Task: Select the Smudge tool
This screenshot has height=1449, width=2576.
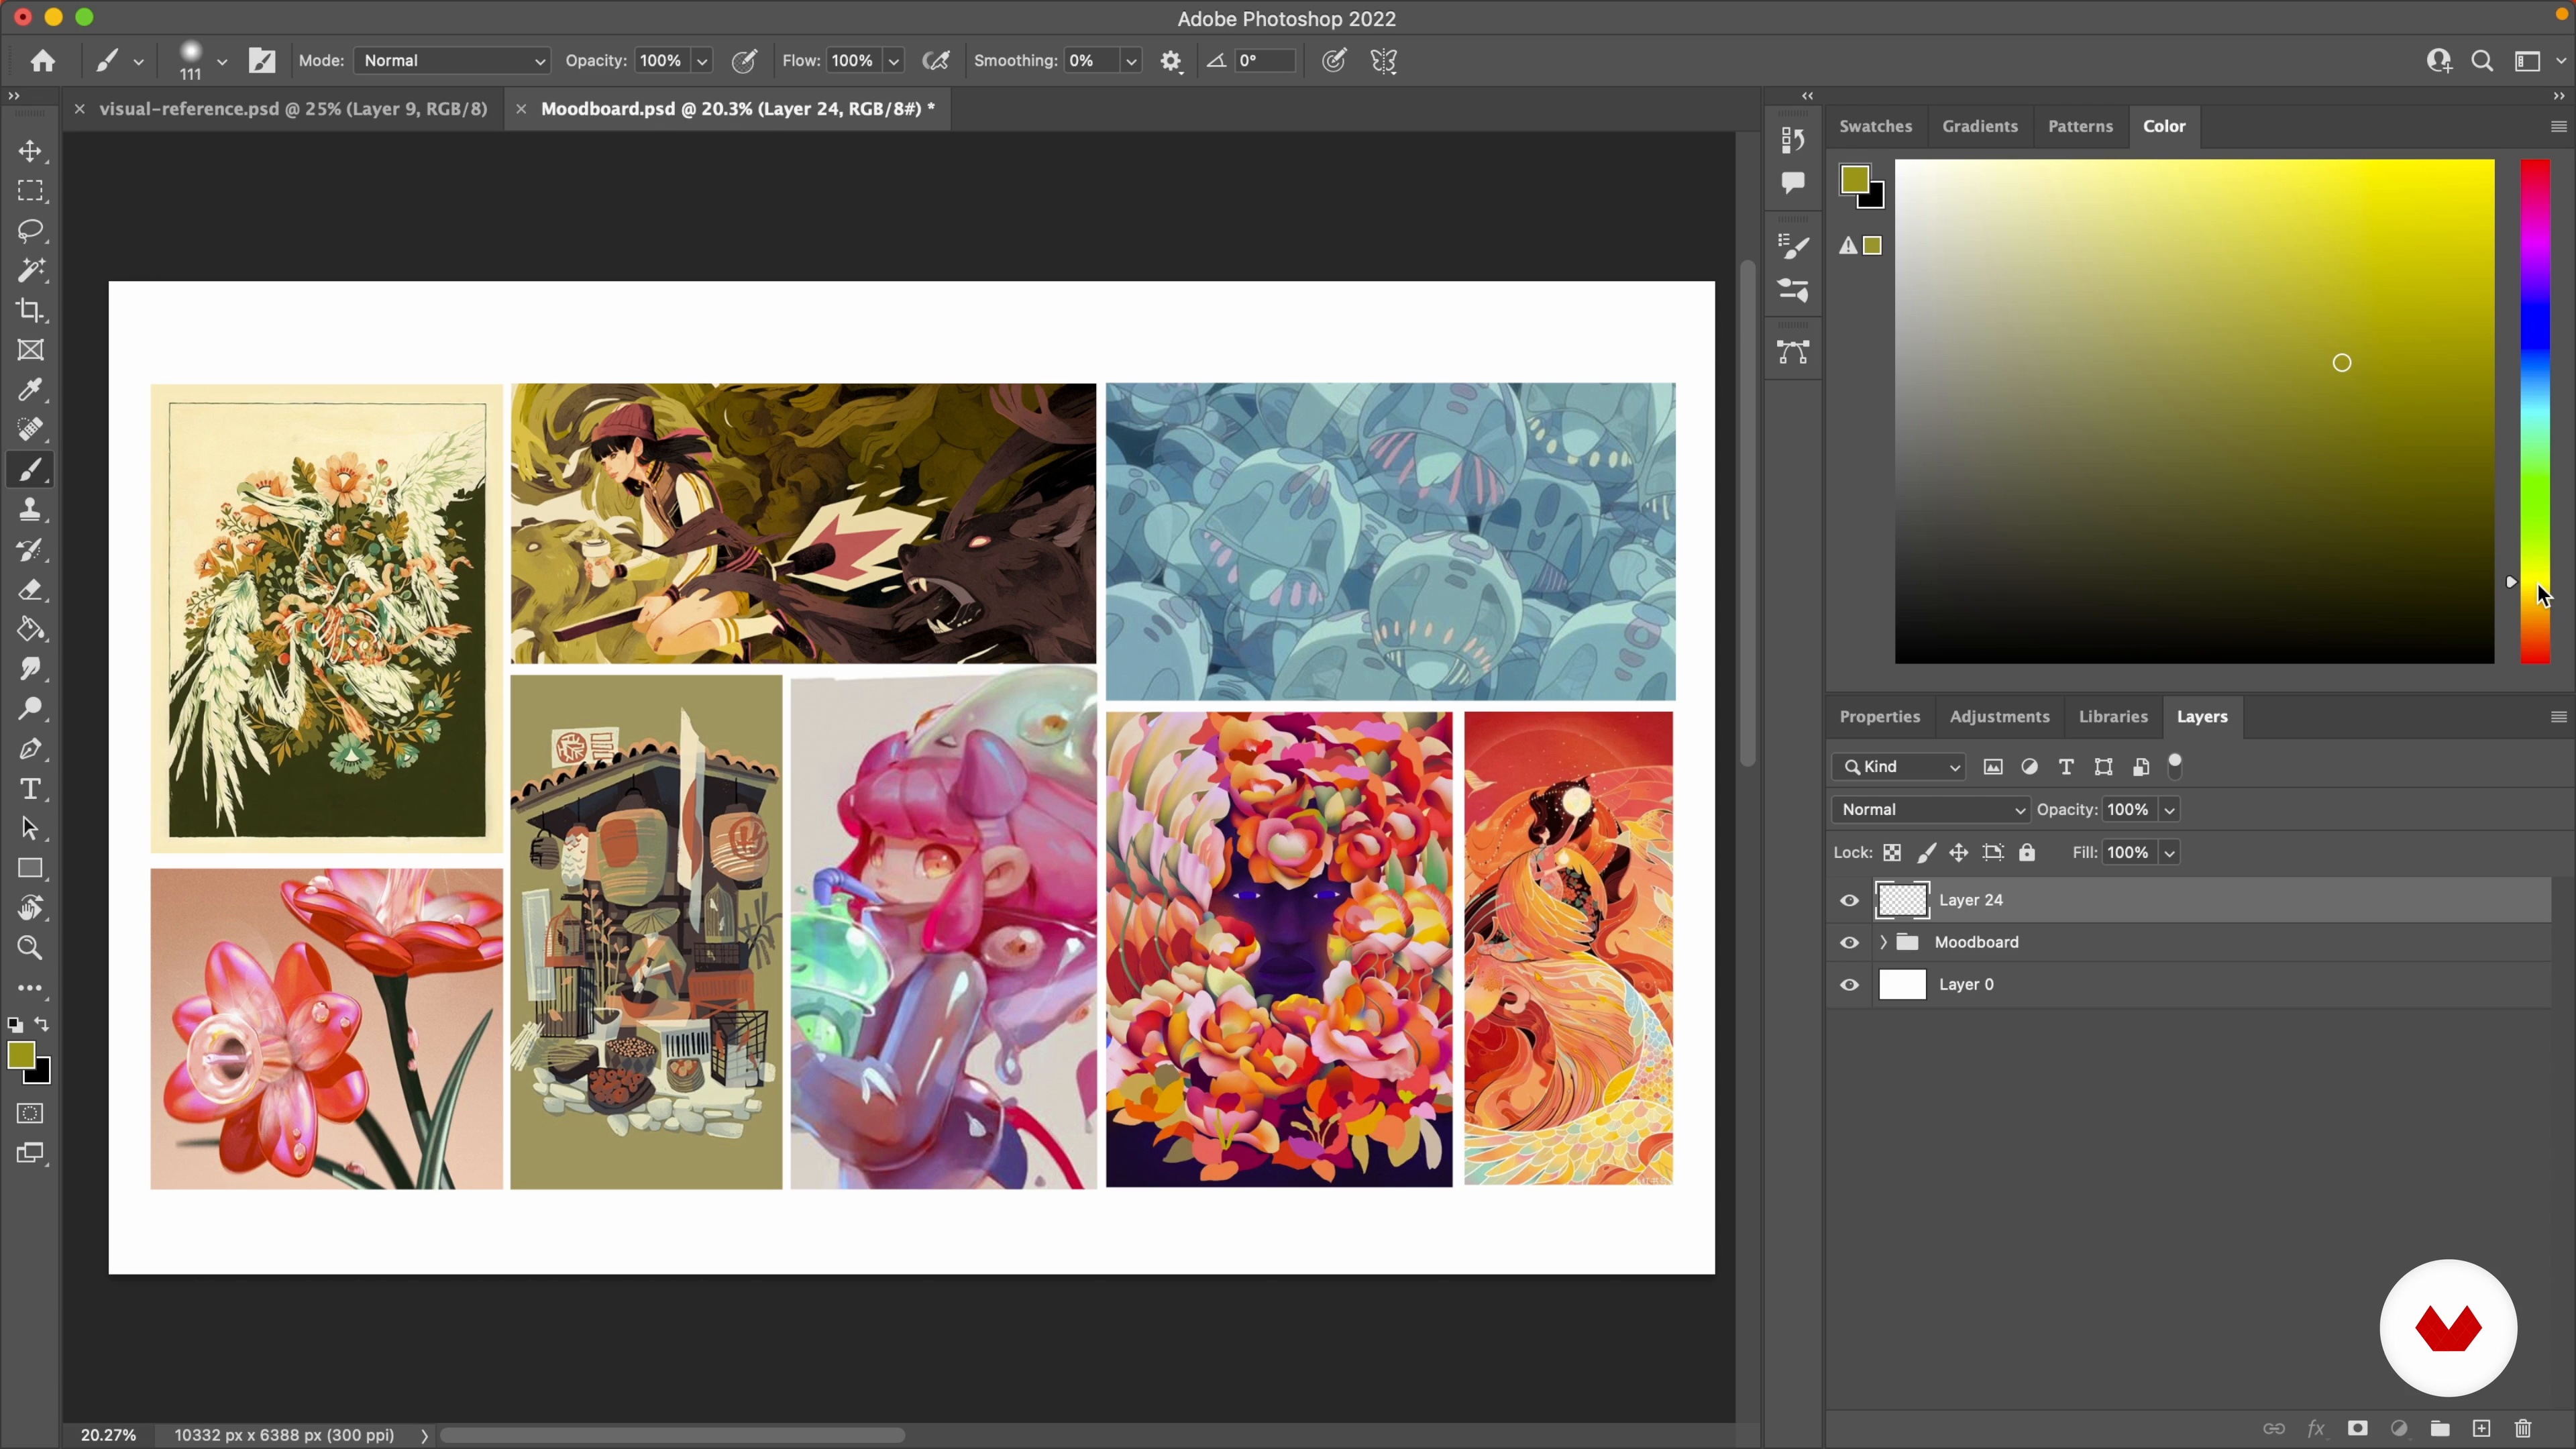Action: tap(31, 669)
